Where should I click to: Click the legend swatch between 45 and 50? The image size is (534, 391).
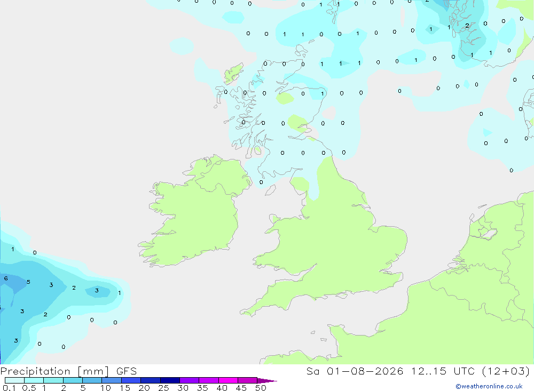[248, 380]
